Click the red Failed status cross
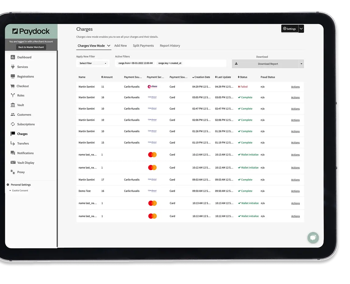 (x=239, y=87)
